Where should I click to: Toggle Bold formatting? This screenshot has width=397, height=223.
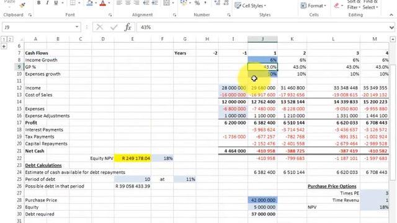(38, 2)
